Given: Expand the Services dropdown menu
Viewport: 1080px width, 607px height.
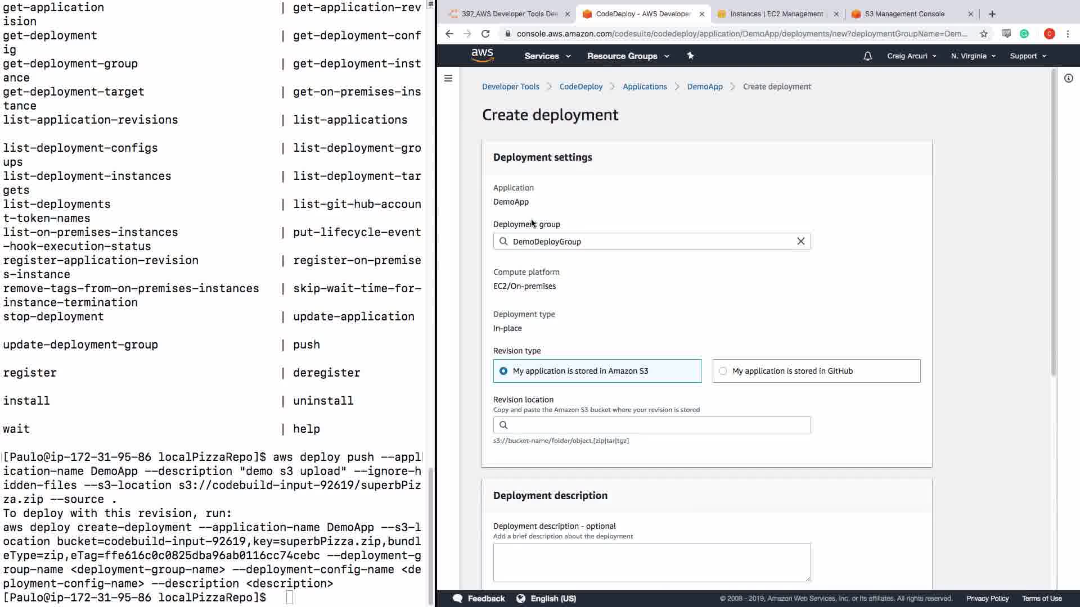Looking at the screenshot, I should [x=547, y=56].
